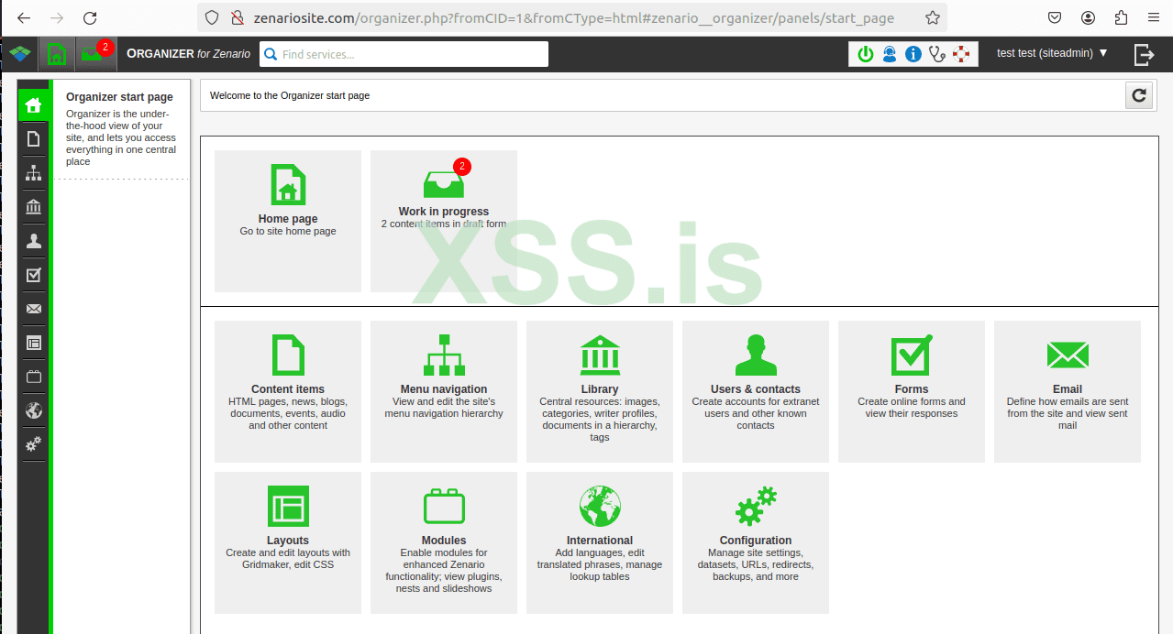Click the lifebuoy help icon
Screen dimensions: 1173x634
tap(960, 54)
